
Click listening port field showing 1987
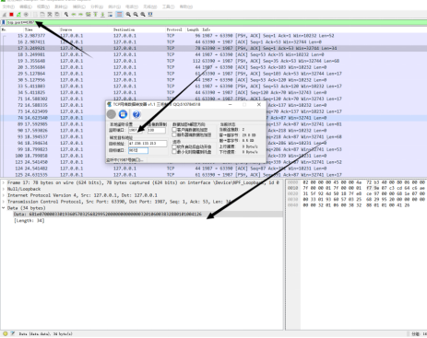pyautogui.click(x=136, y=130)
